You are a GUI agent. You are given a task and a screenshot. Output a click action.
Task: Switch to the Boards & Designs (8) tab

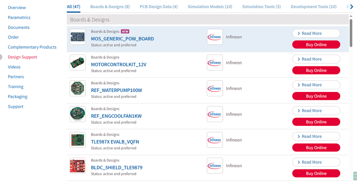point(110,6)
